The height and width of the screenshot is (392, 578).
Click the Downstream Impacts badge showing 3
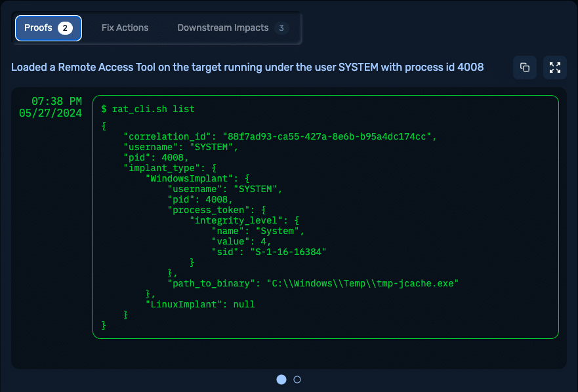(x=281, y=28)
